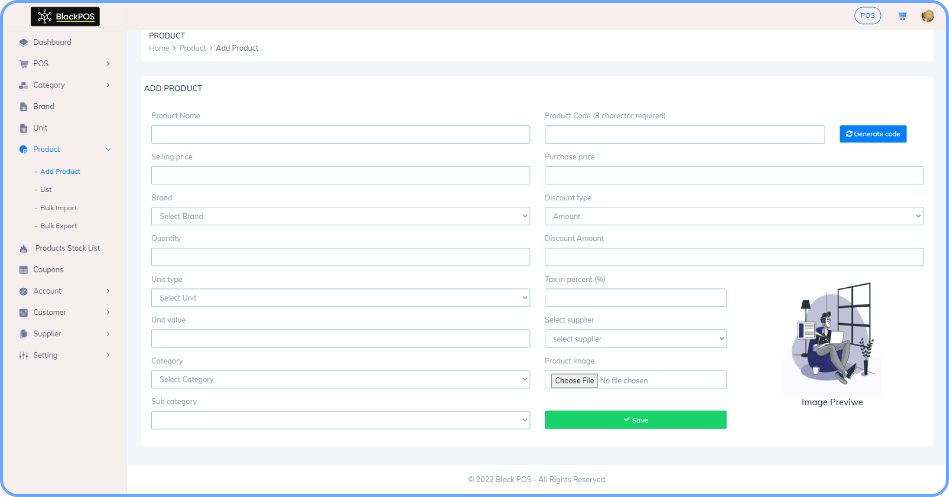Screen dimensions: 949x497
Task: Switch to the List page under Product
Action: coord(46,189)
